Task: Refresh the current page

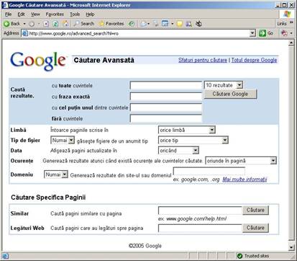Action: click(x=55, y=24)
